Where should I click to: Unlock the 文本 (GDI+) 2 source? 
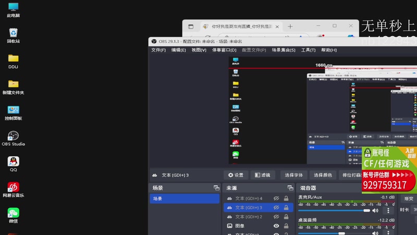(x=286, y=217)
